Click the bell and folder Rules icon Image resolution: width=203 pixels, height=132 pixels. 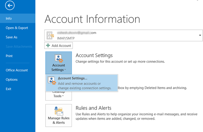pos(59,111)
